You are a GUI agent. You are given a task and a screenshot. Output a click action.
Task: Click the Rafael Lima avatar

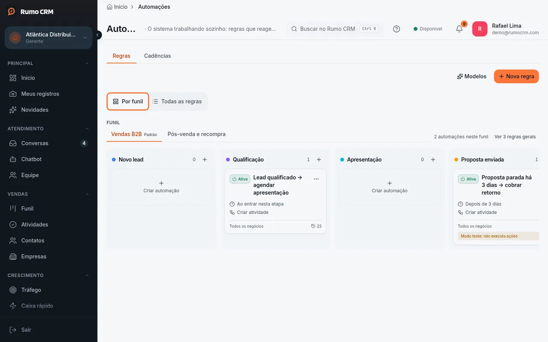click(479, 29)
